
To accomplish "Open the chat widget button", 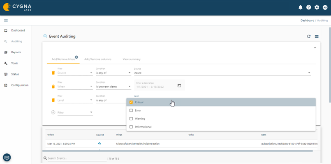I will click(x=7, y=157).
